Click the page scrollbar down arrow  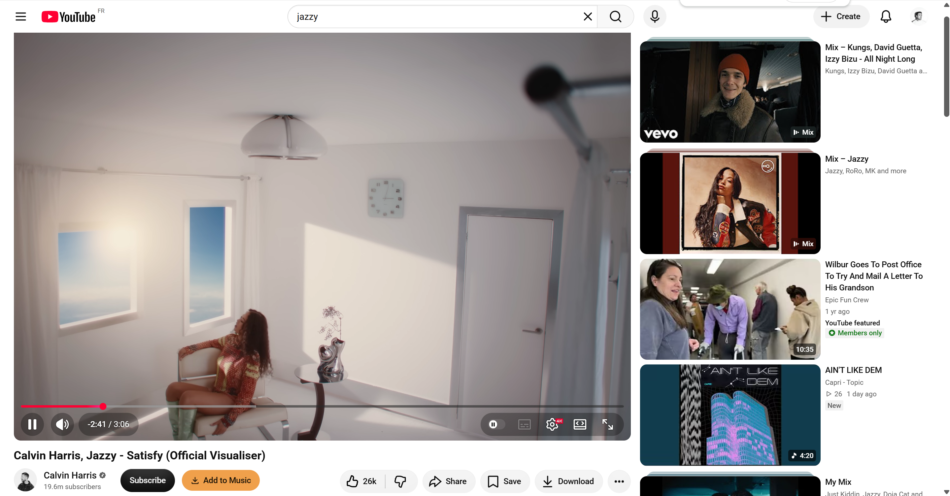tap(946, 492)
